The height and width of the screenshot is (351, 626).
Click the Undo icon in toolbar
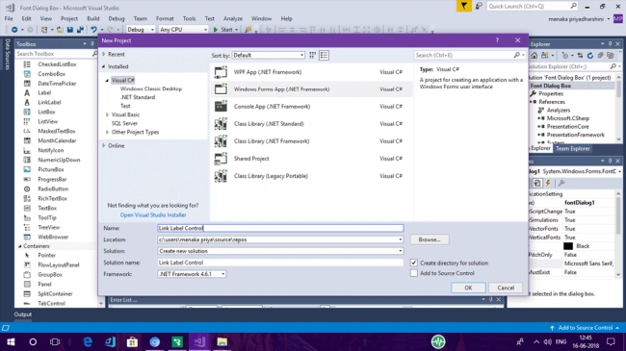click(x=93, y=30)
